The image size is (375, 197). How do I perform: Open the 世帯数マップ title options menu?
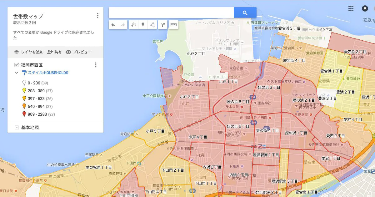tap(97, 15)
